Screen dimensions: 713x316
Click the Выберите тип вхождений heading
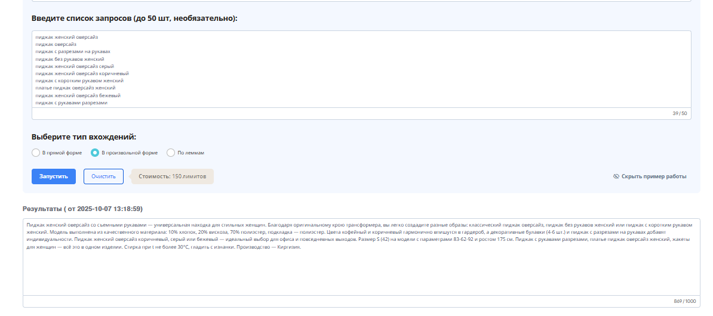84,137
